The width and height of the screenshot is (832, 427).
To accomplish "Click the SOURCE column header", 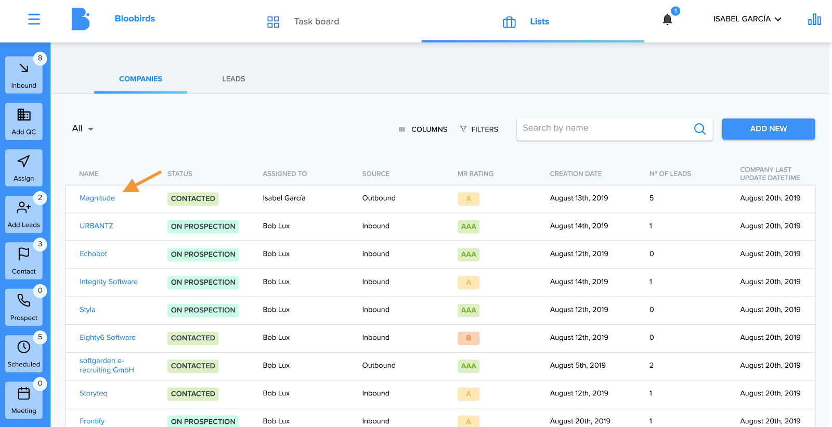I will [376, 174].
